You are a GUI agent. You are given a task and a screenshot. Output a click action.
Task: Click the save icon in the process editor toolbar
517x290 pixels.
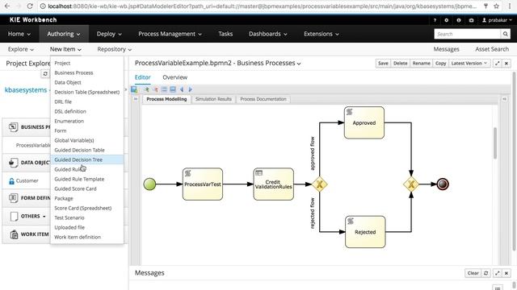tap(134, 89)
